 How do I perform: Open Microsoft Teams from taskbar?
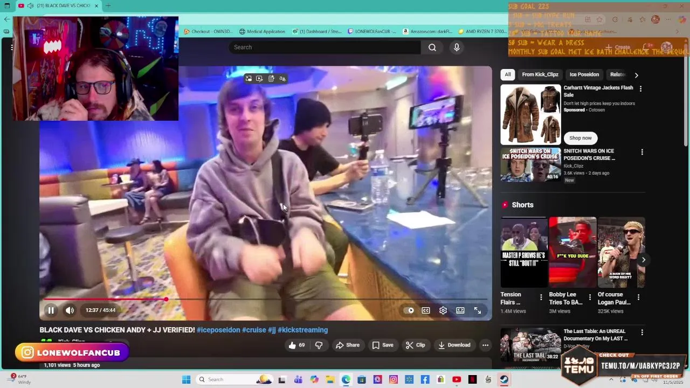point(298,379)
